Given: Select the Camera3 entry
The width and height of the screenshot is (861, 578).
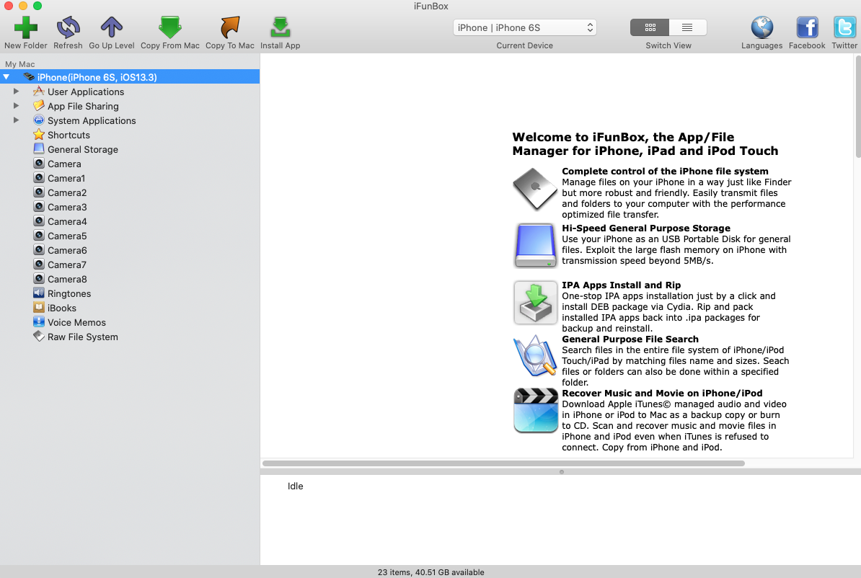Looking at the screenshot, I should pyautogui.click(x=67, y=207).
